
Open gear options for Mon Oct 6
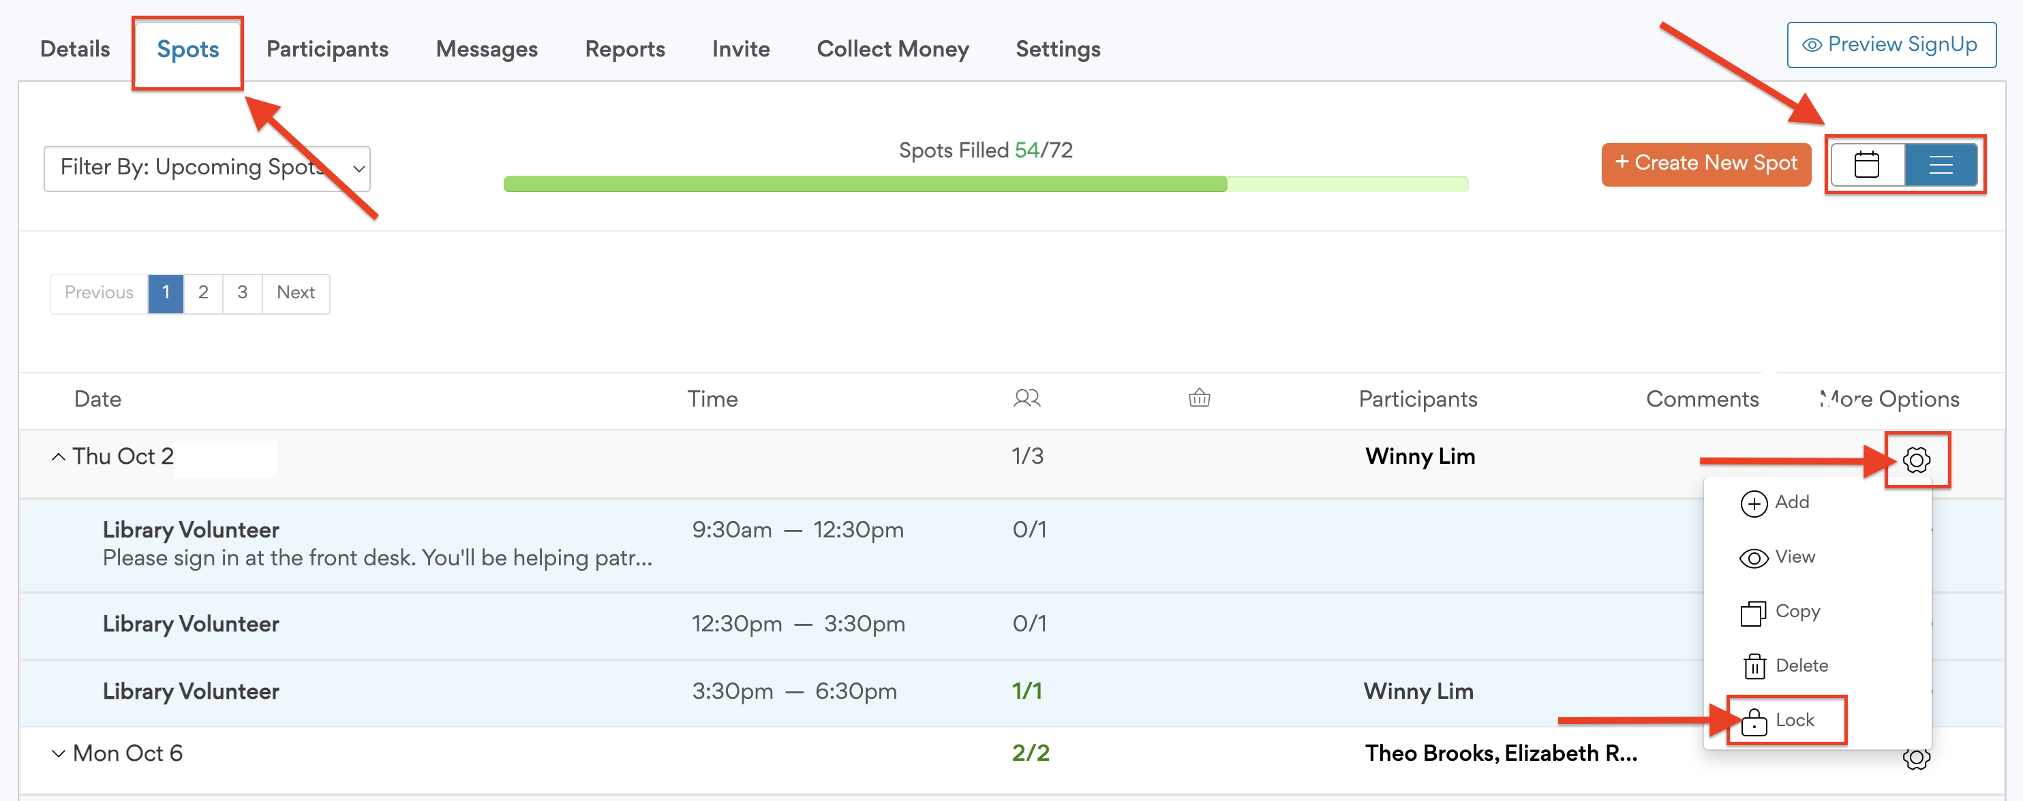(x=1916, y=758)
